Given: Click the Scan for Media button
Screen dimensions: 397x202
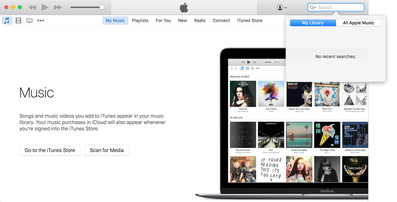Looking at the screenshot, I should pyautogui.click(x=107, y=150).
